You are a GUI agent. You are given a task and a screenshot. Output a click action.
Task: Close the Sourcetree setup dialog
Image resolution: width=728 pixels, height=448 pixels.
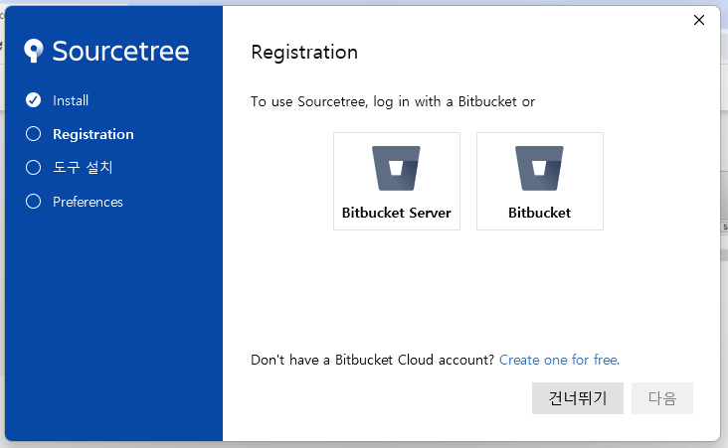[x=699, y=20]
